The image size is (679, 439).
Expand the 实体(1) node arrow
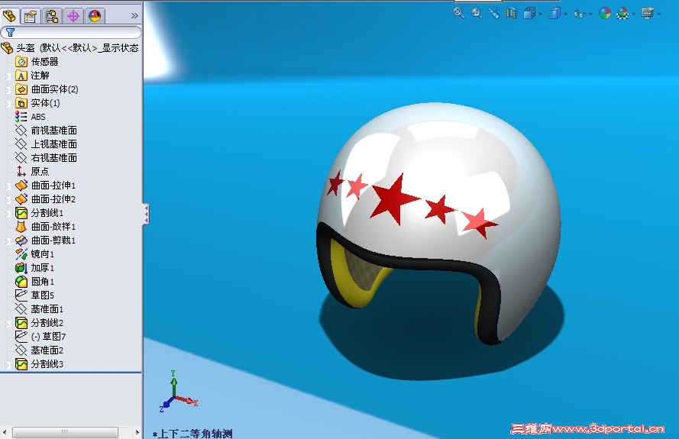7,104
